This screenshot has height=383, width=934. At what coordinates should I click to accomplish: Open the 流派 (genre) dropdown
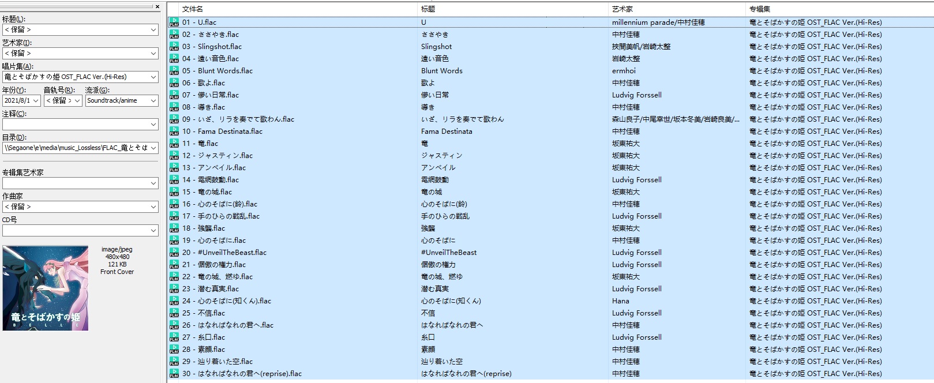tap(153, 100)
